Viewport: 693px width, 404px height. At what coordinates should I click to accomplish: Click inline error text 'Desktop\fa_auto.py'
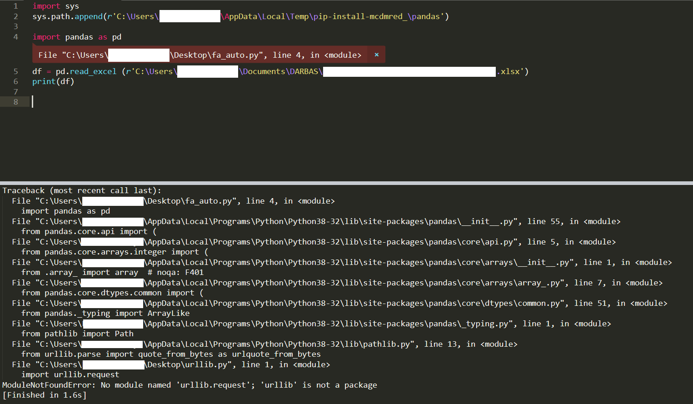click(x=216, y=55)
